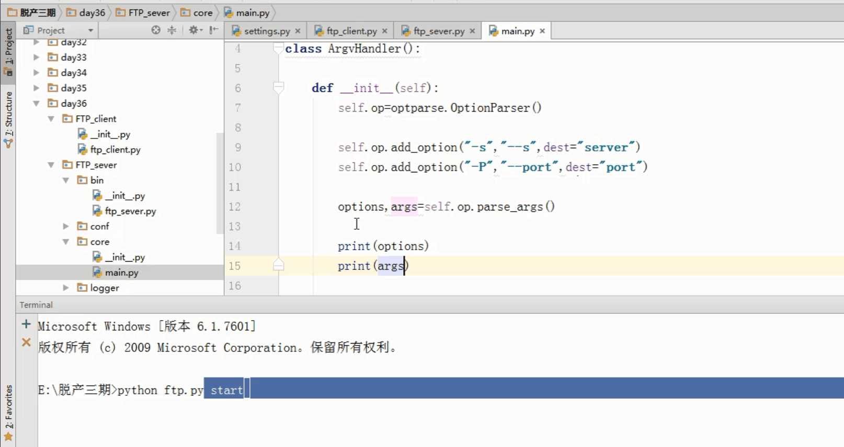
Task: Collapse the core folder
Action: (x=65, y=242)
